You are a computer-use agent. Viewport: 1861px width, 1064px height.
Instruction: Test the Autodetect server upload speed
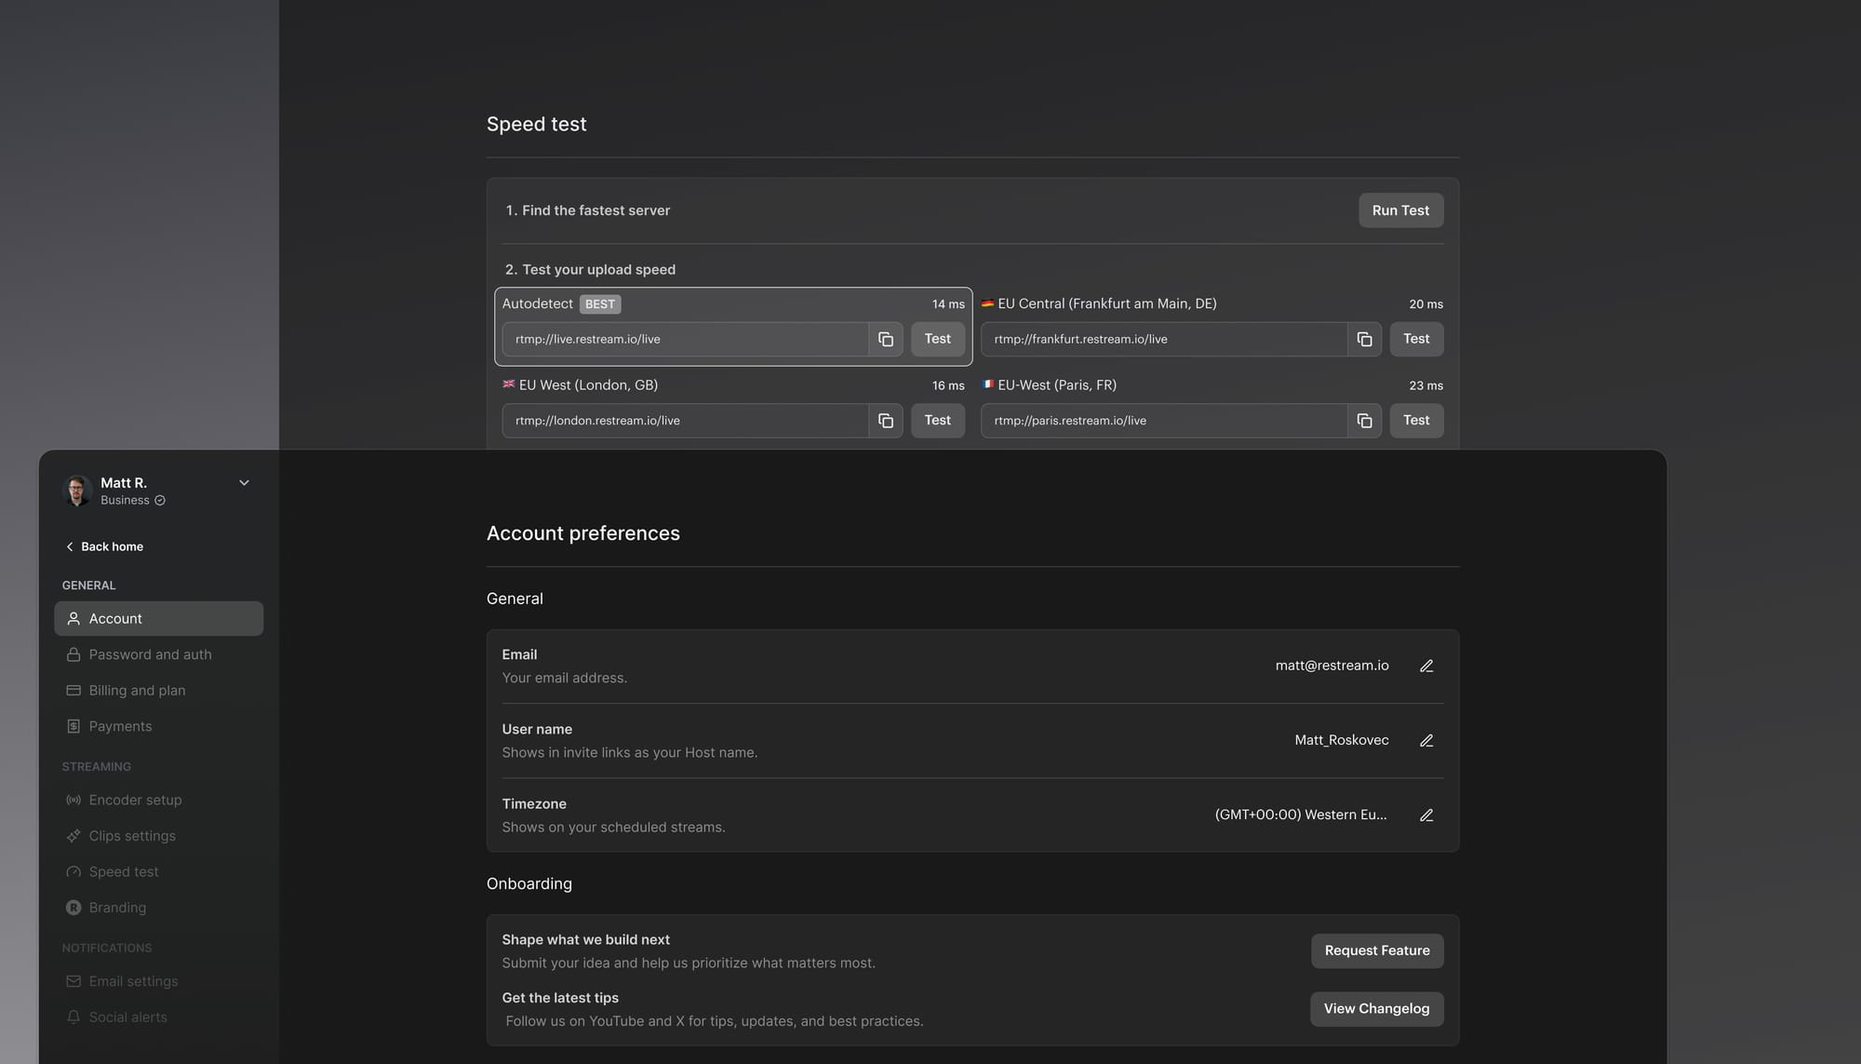click(937, 340)
